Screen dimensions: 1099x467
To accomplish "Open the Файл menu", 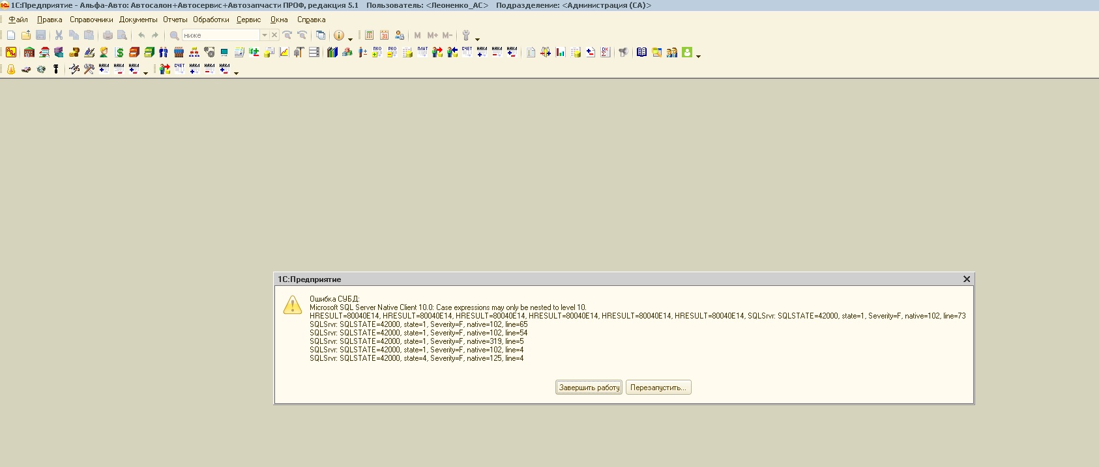I will pyautogui.click(x=18, y=20).
